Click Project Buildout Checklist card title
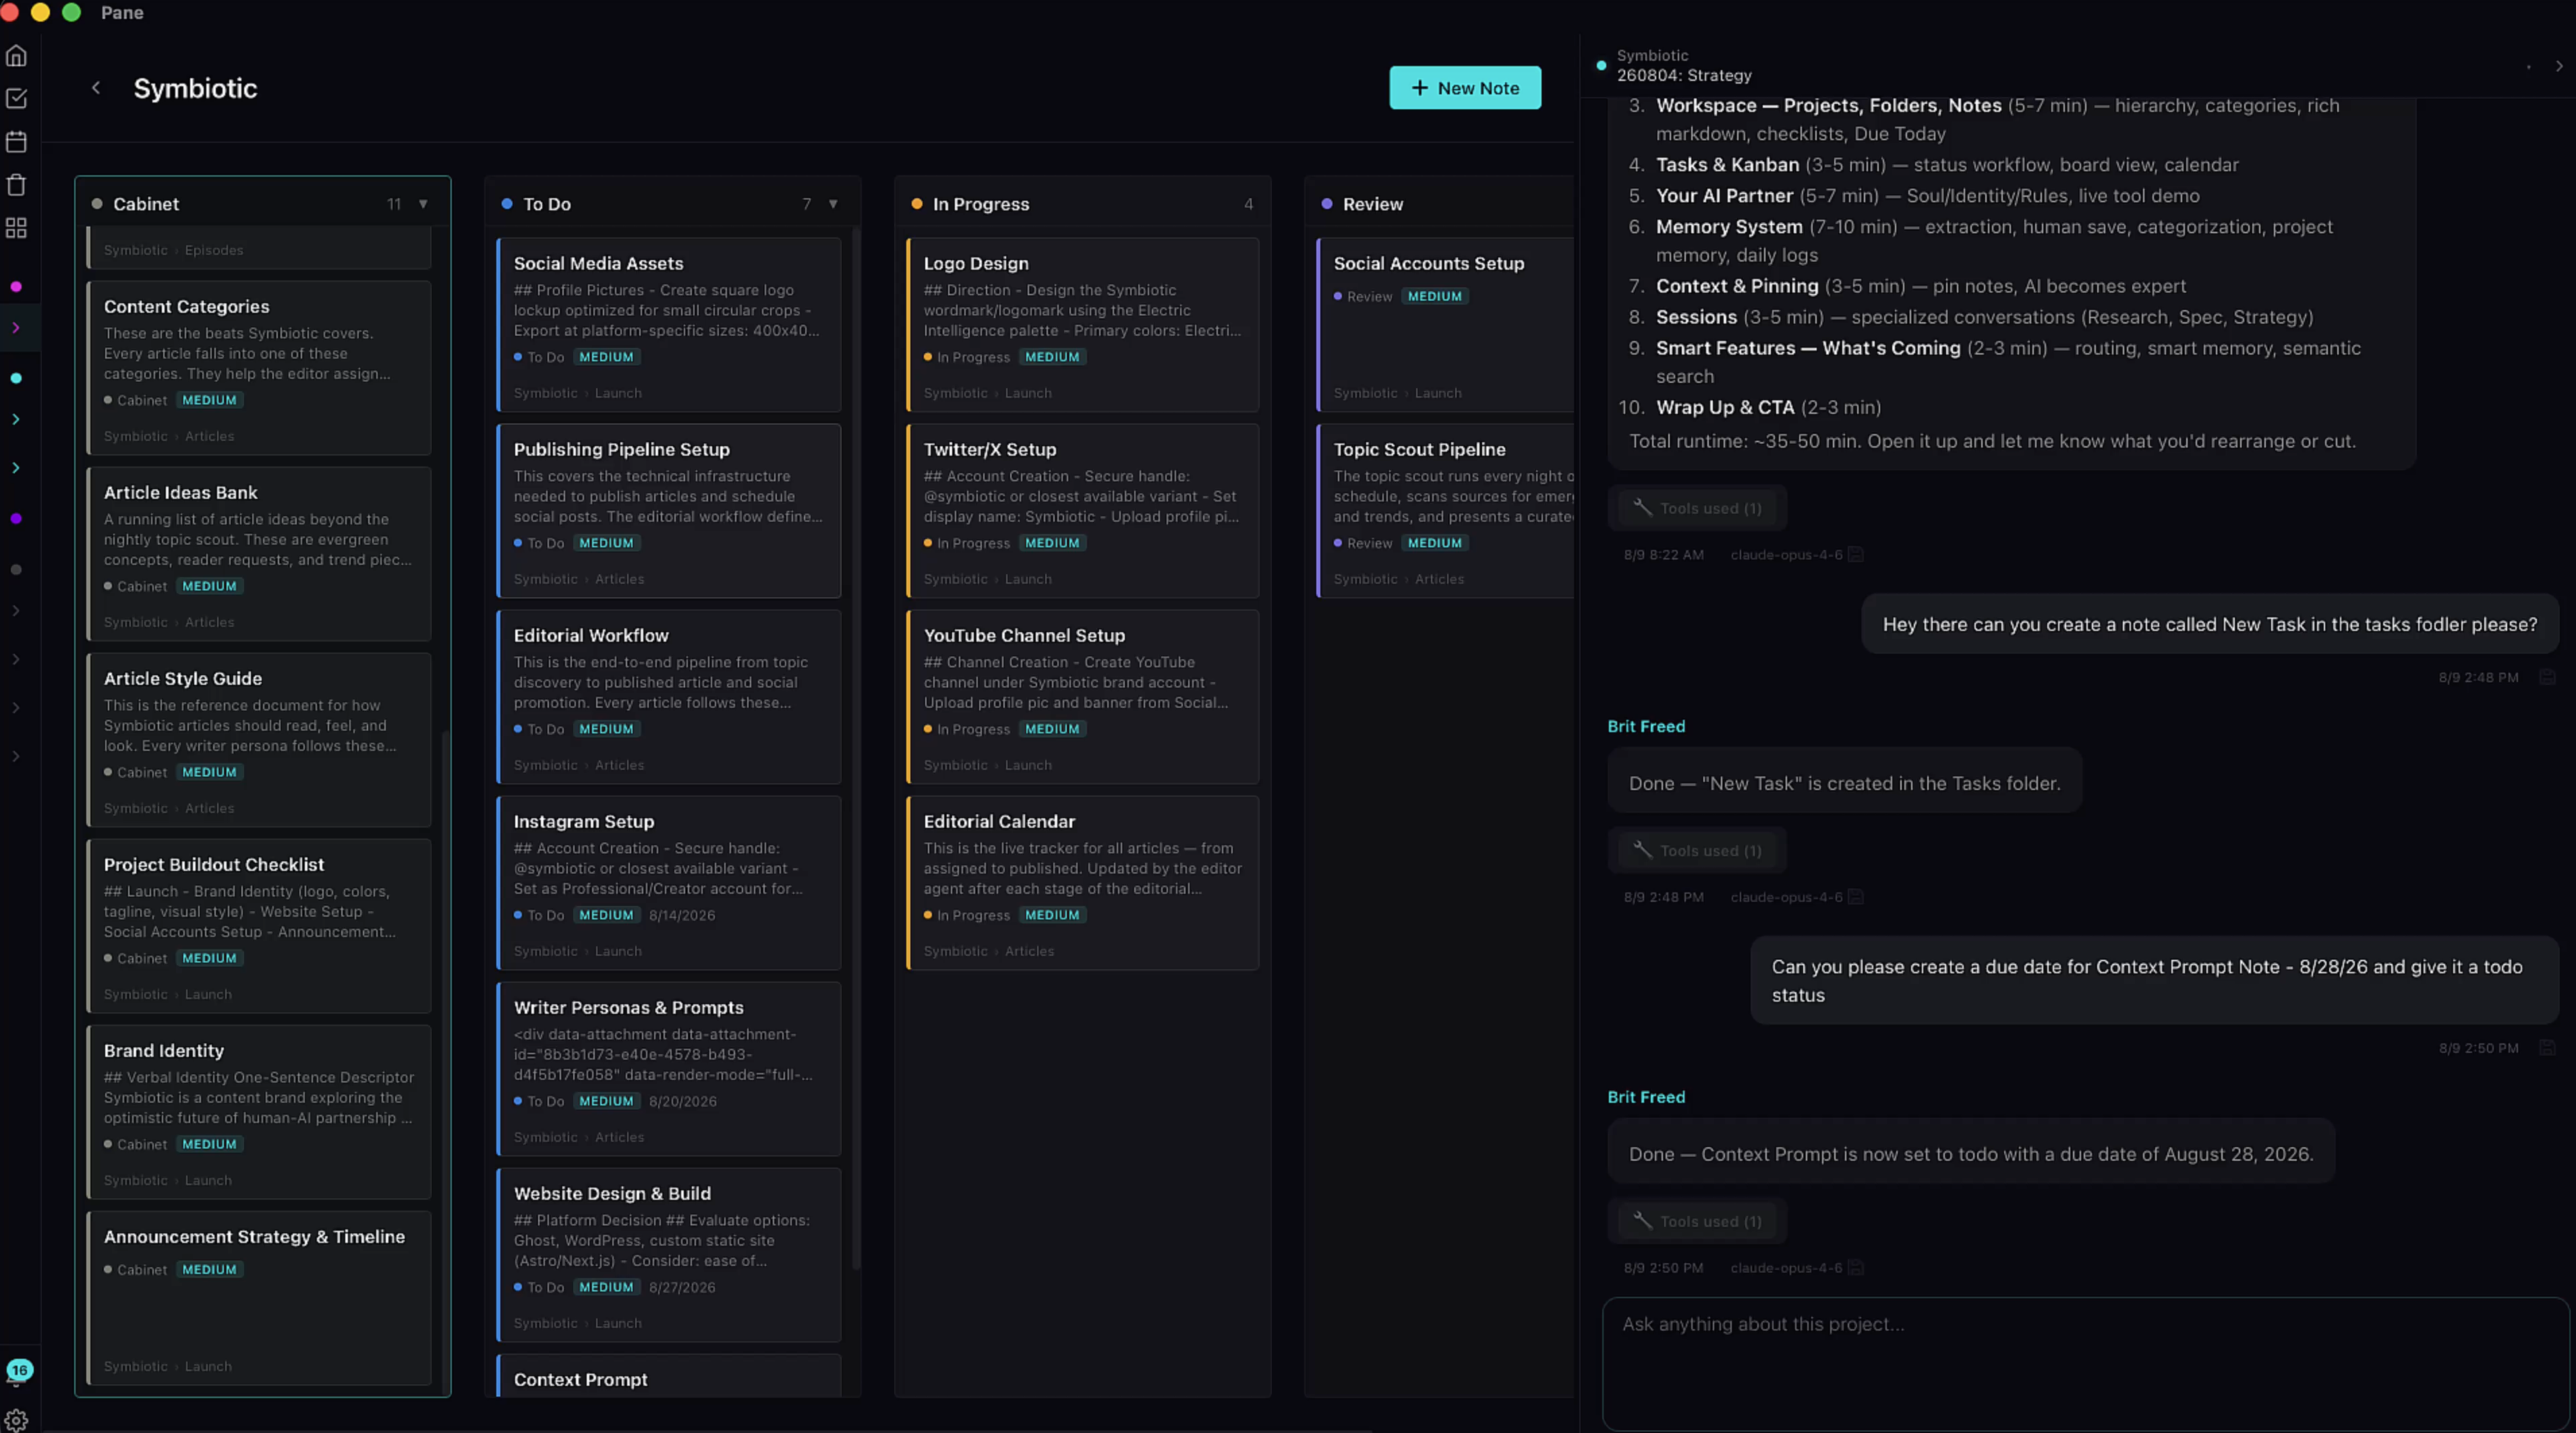Screen dimensions: 2576x1433 pyautogui.click(x=214, y=864)
